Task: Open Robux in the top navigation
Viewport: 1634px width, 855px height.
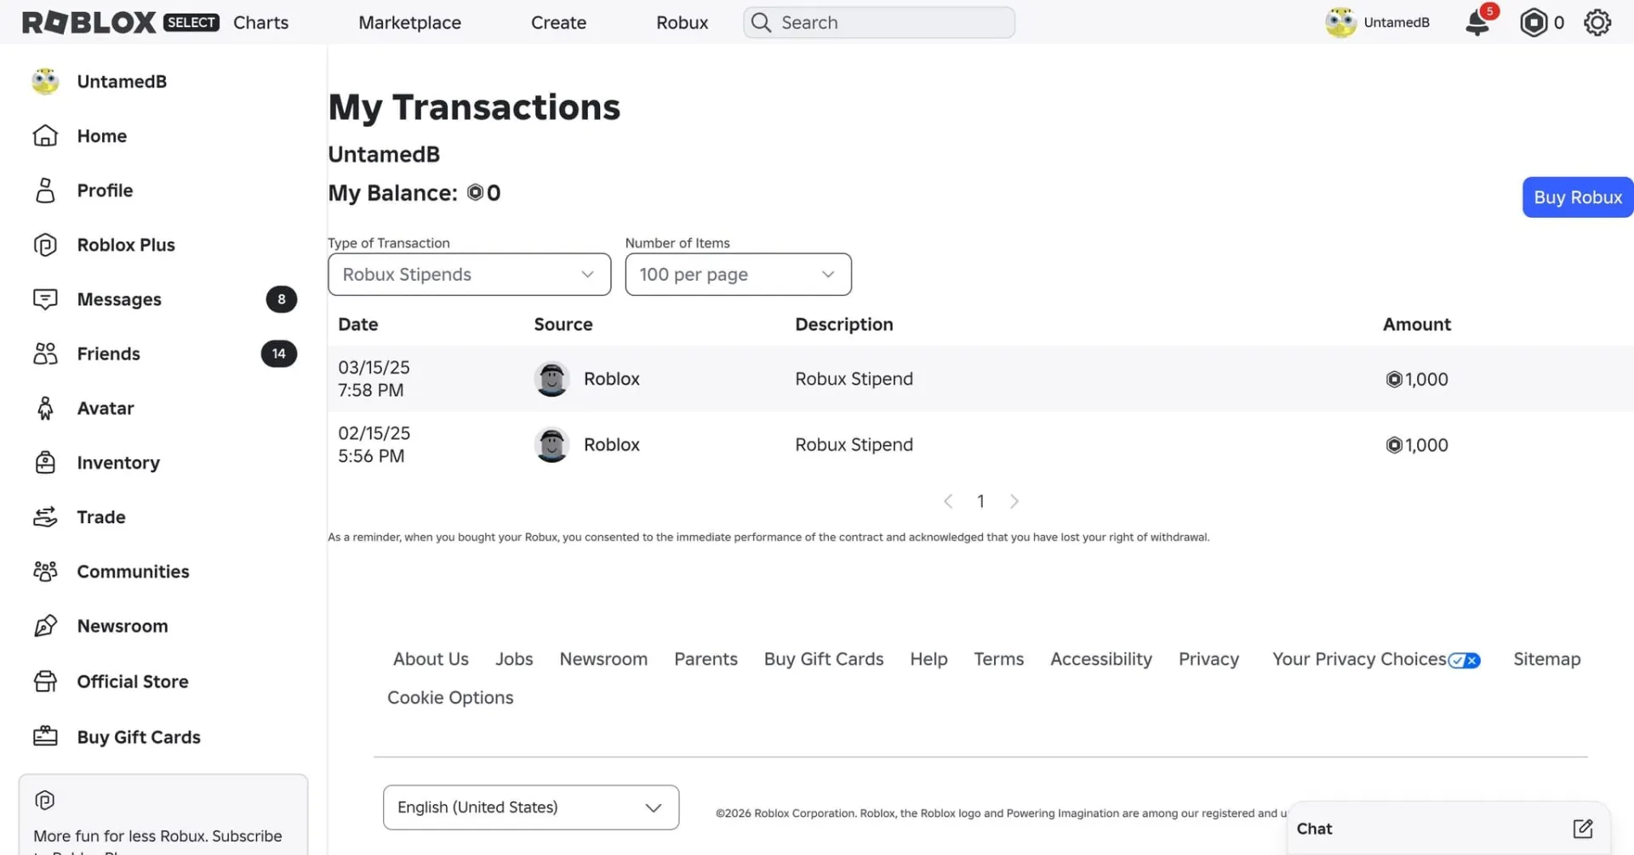Action: [682, 22]
